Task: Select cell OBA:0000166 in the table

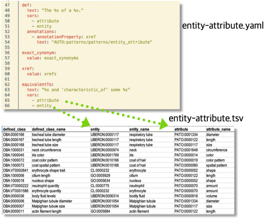Action: tap(14, 135)
